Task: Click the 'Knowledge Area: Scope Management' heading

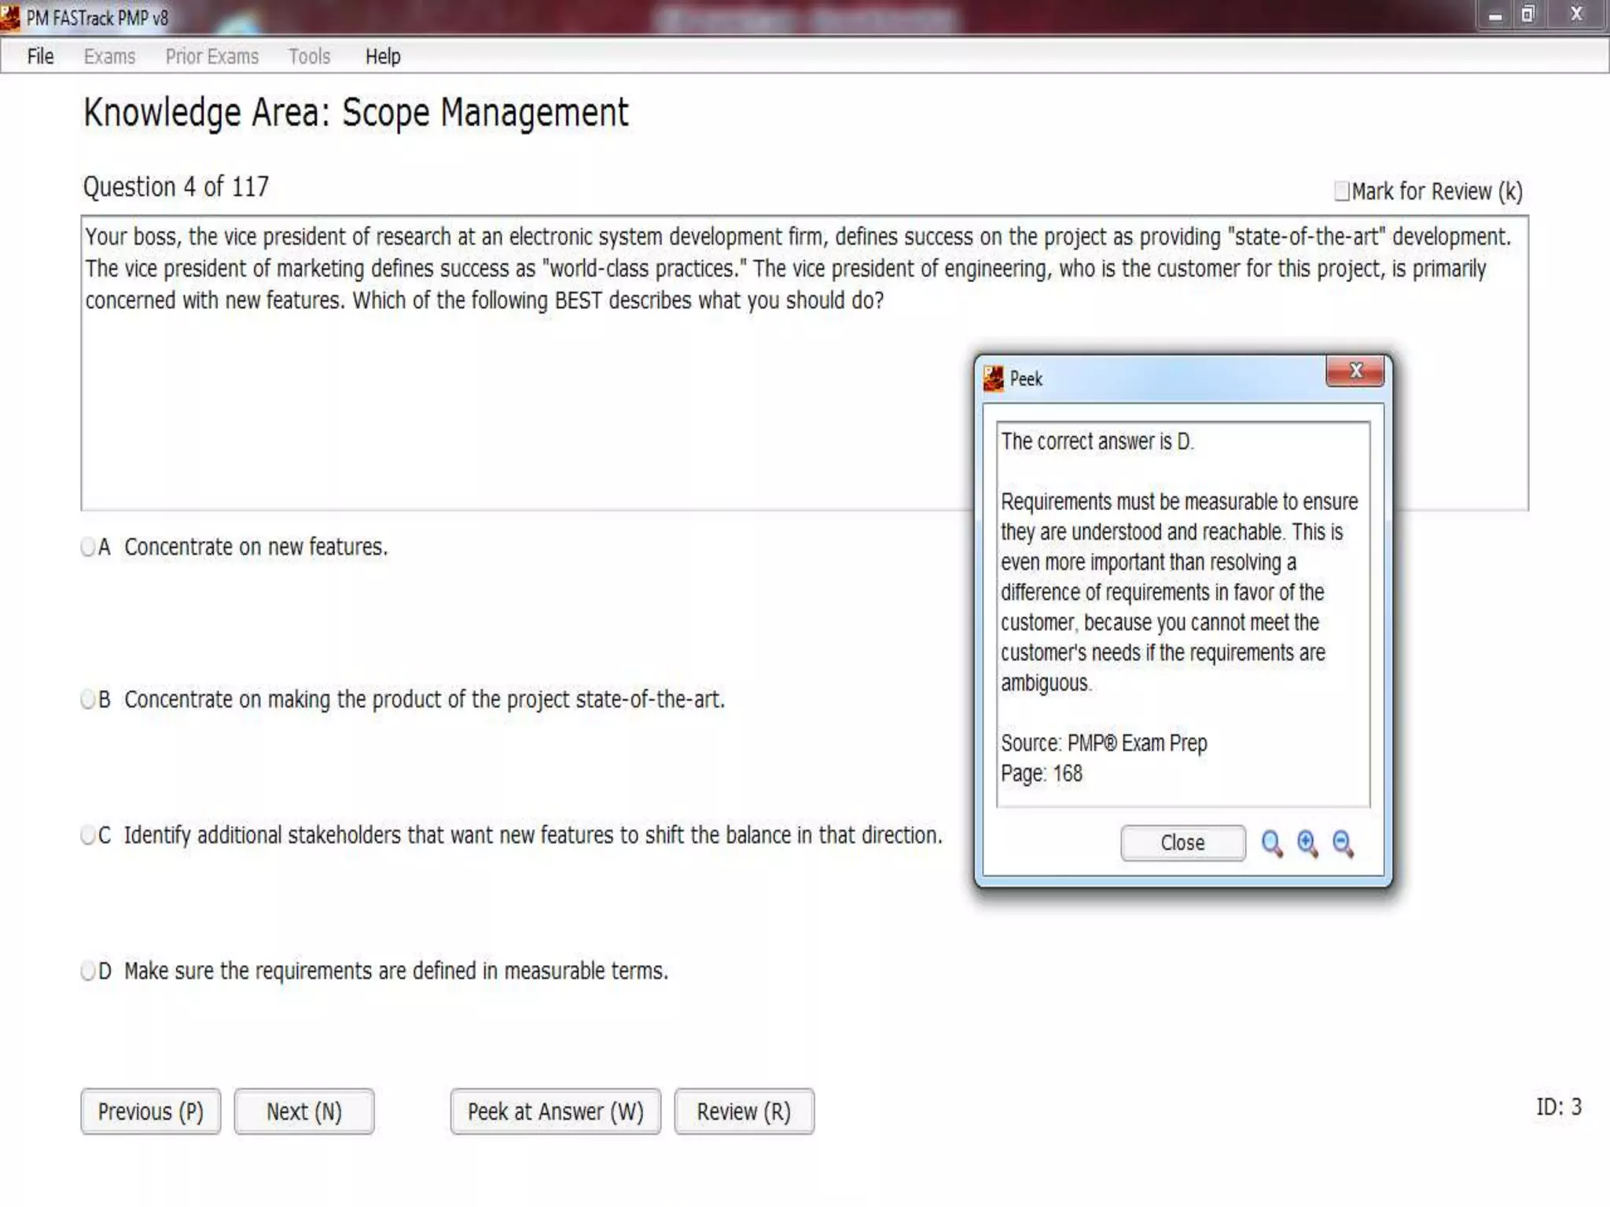Action: click(356, 113)
